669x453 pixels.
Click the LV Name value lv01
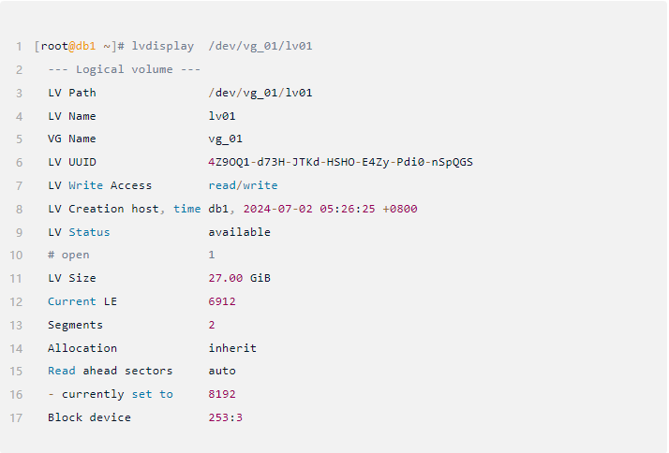pyautogui.click(x=222, y=116)
